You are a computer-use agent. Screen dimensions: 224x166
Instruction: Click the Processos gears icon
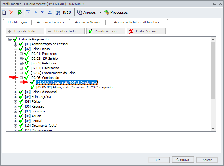[107, 12]
